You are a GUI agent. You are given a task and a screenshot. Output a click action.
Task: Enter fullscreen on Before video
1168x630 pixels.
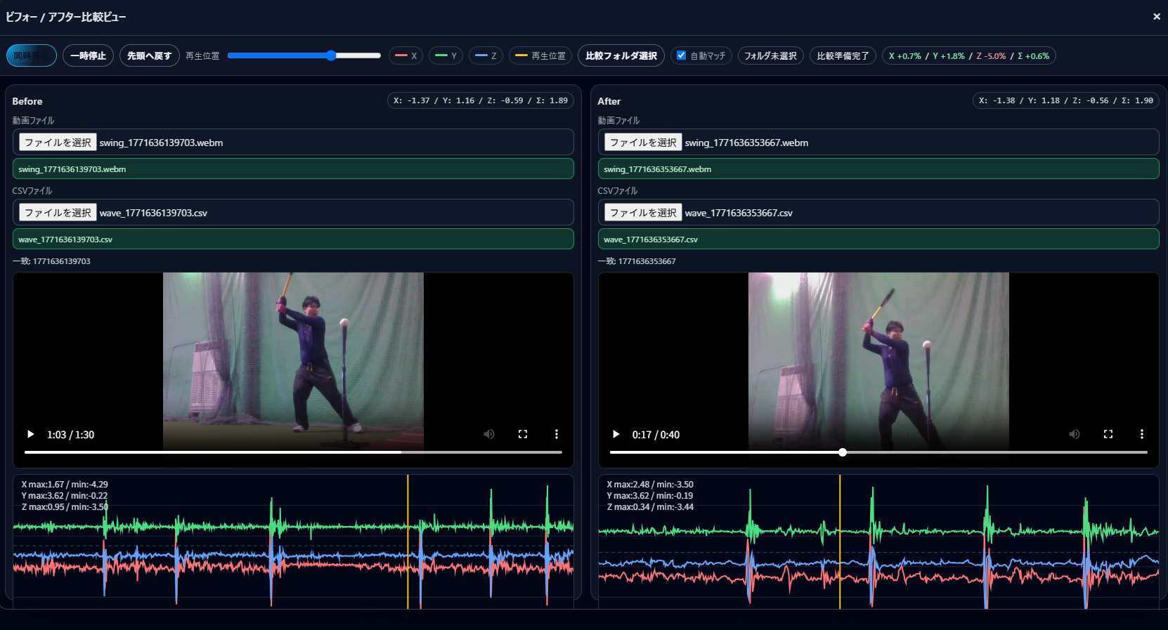(x=523, y=434)
